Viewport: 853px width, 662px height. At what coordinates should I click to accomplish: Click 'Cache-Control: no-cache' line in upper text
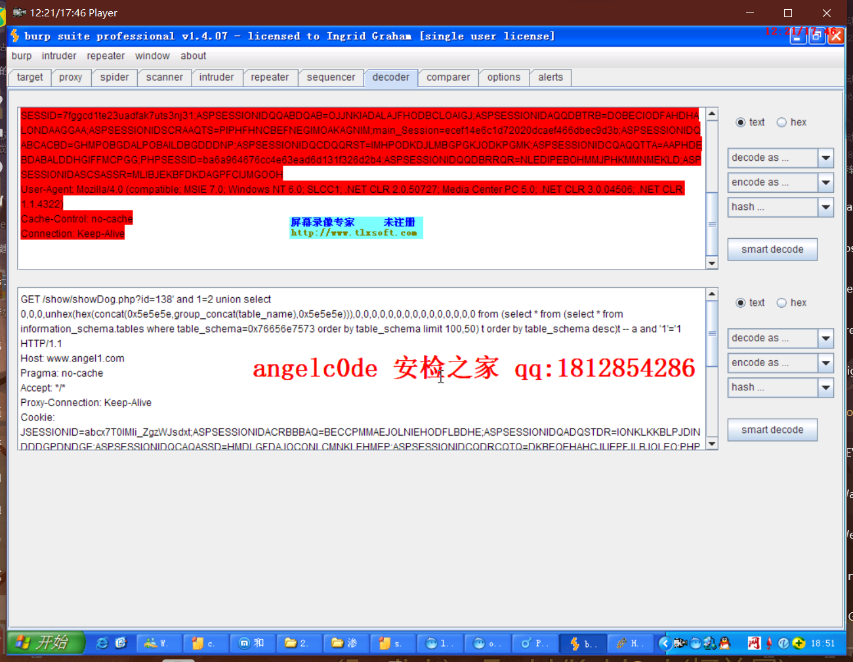coord(77,218)
